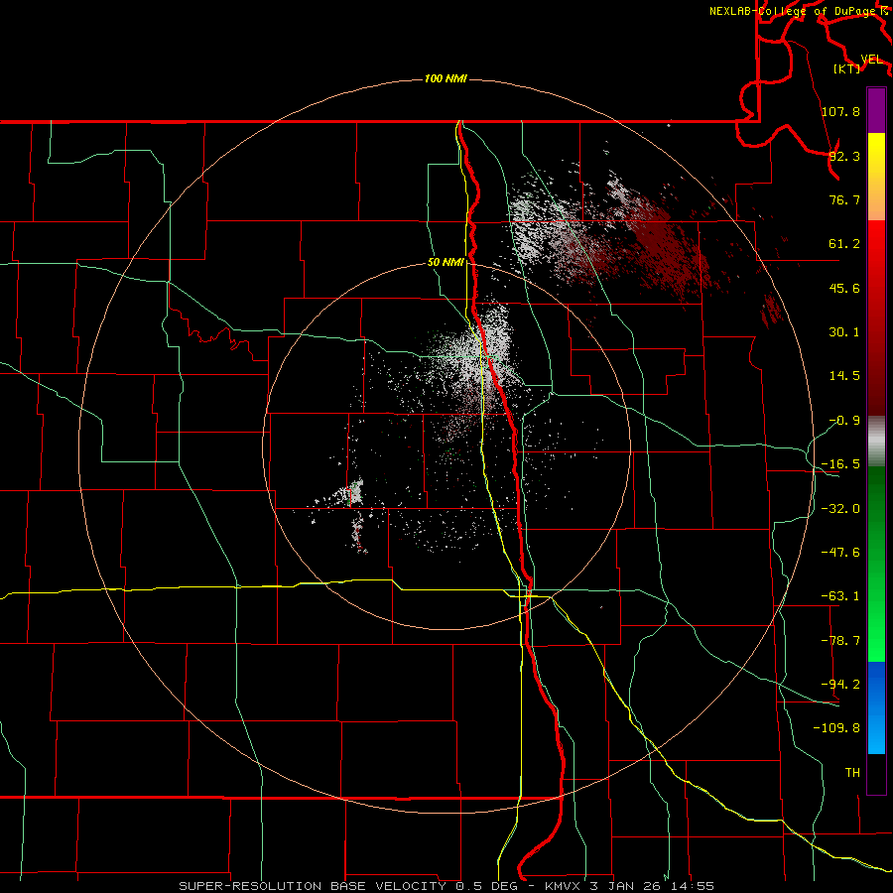Click the -63.1 velocity scale value

tap(840, 596)
